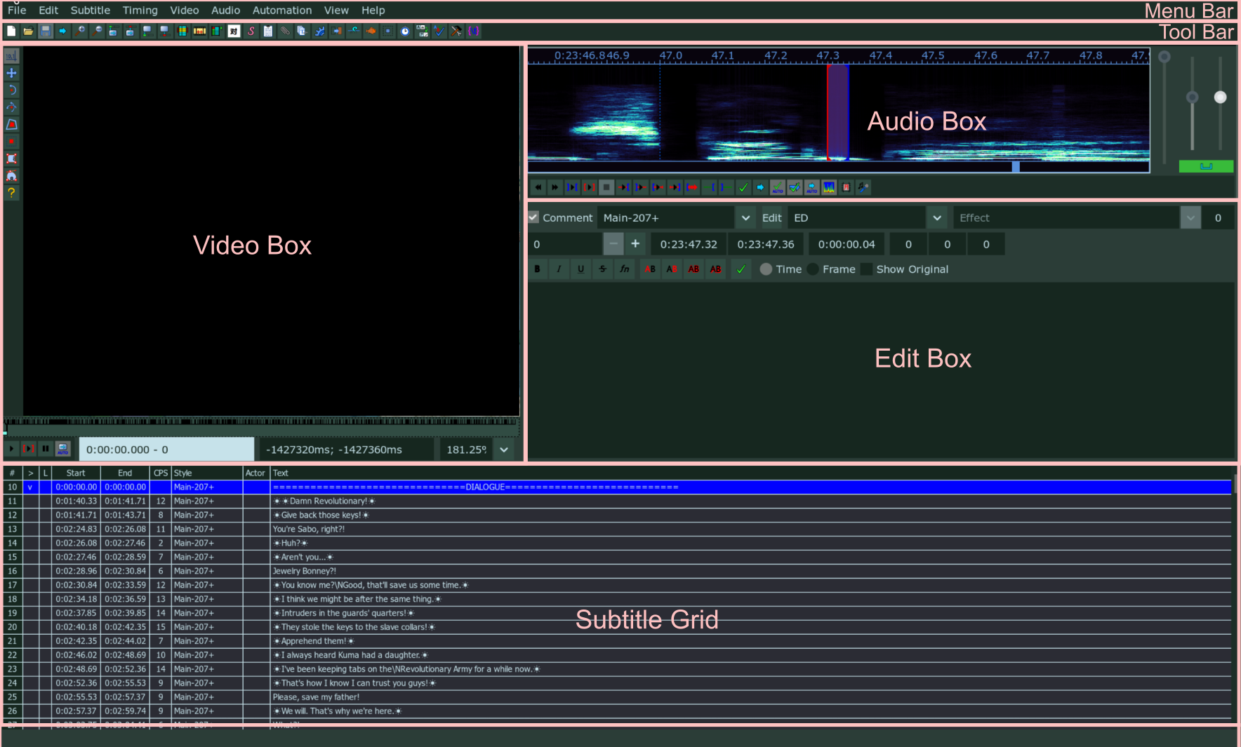
Task: Open the Automation menu
Action: [282, 11]
